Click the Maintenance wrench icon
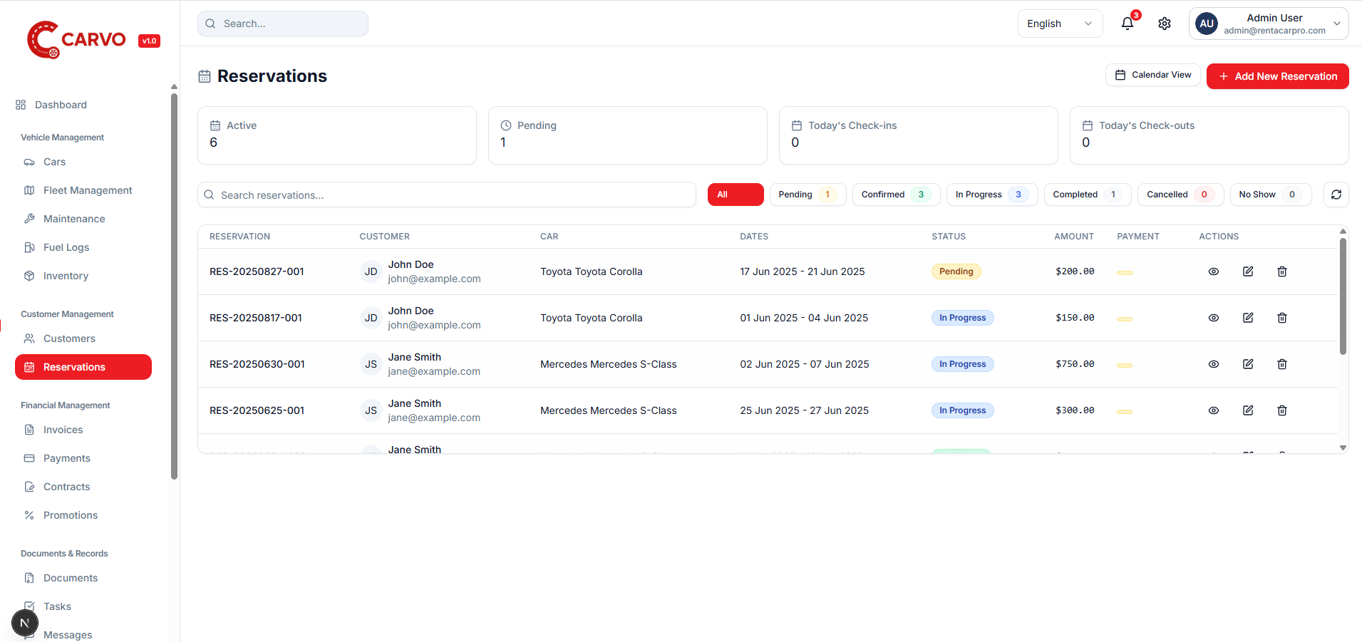Screen dimensions: 1362x642 [29, 218]
